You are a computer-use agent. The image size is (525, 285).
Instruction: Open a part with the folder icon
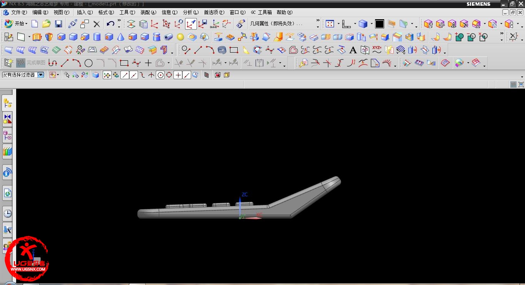[47, 24]
